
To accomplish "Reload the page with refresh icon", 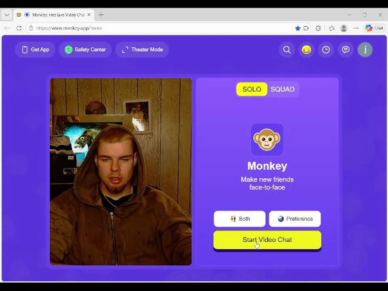I will click(19, 28).
